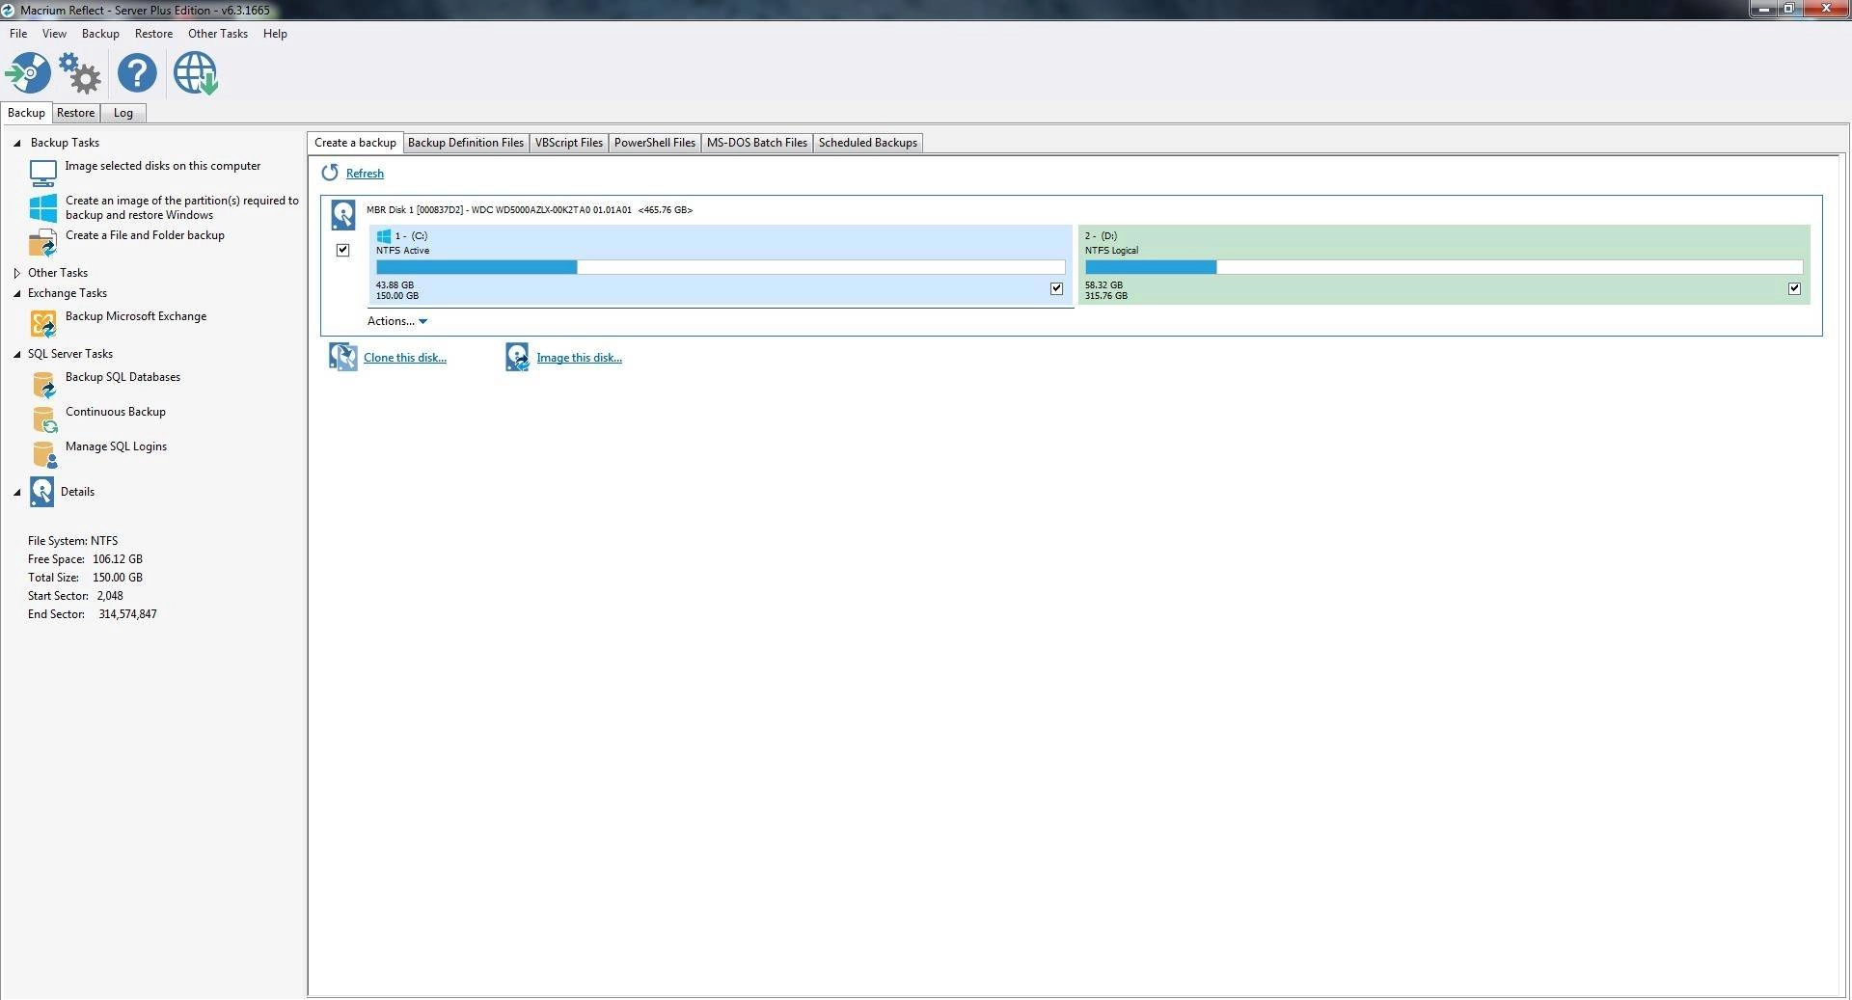
Task: Click the Details disk icon
Action: (41, 492)
